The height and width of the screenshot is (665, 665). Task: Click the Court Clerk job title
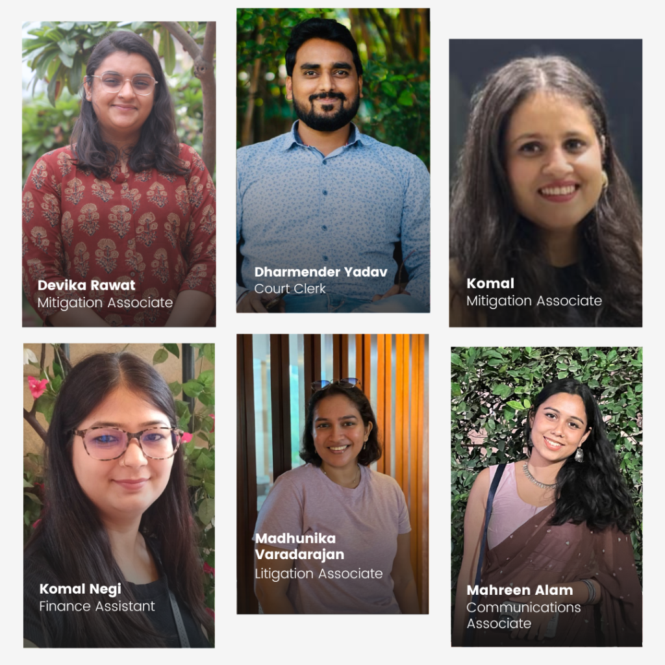coord(290,289)
